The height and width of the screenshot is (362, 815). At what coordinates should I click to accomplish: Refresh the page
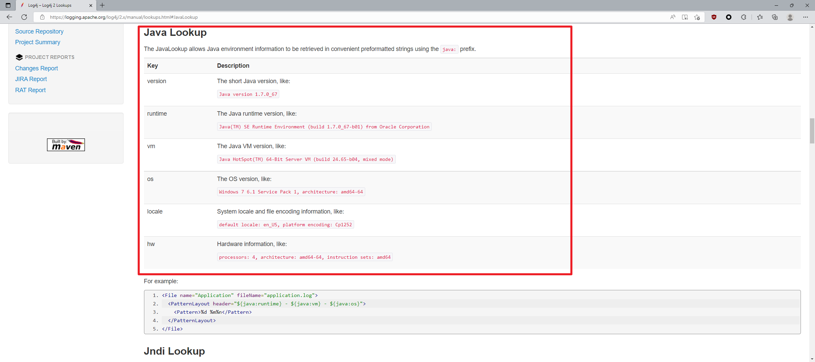pyautogui.click(x=24, y=17)
